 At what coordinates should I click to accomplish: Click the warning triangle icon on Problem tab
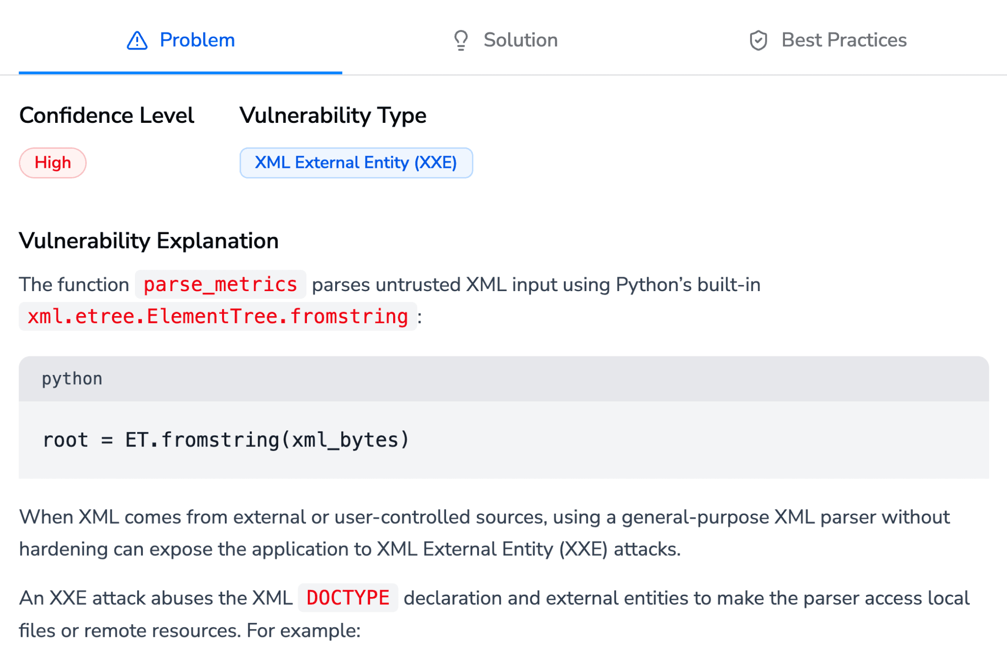tap(137, 41)
